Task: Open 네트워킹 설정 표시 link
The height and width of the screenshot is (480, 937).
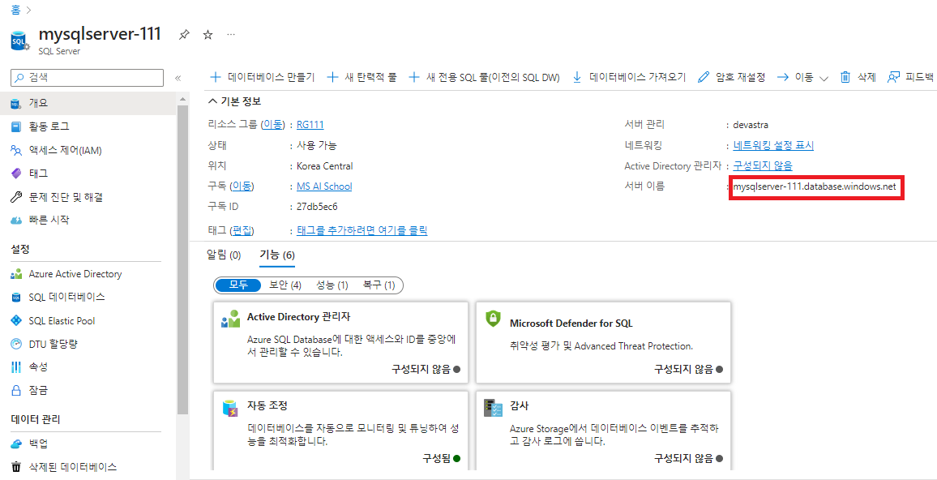Action: point(773,145)
